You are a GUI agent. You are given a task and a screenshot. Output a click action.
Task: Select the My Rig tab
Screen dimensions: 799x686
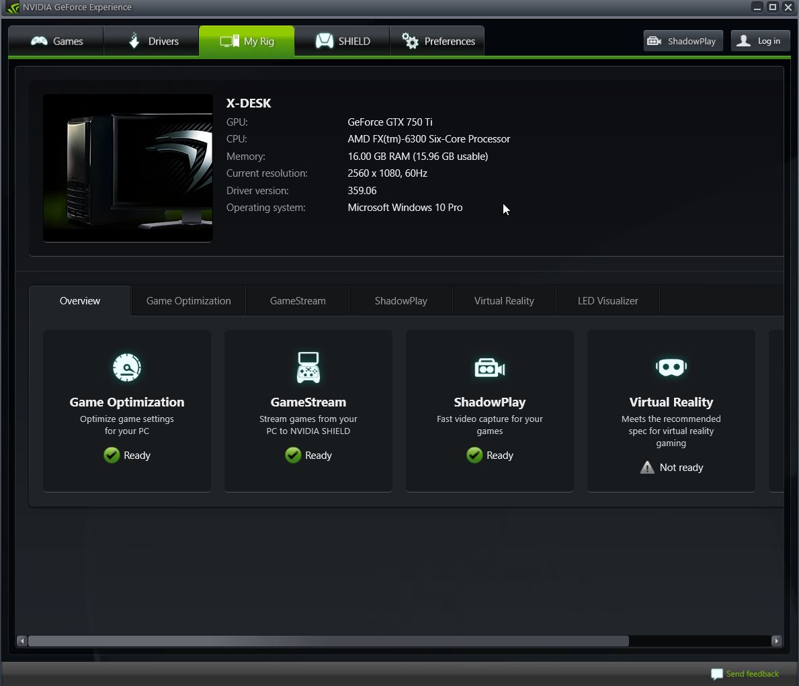(x=246, y=41)
